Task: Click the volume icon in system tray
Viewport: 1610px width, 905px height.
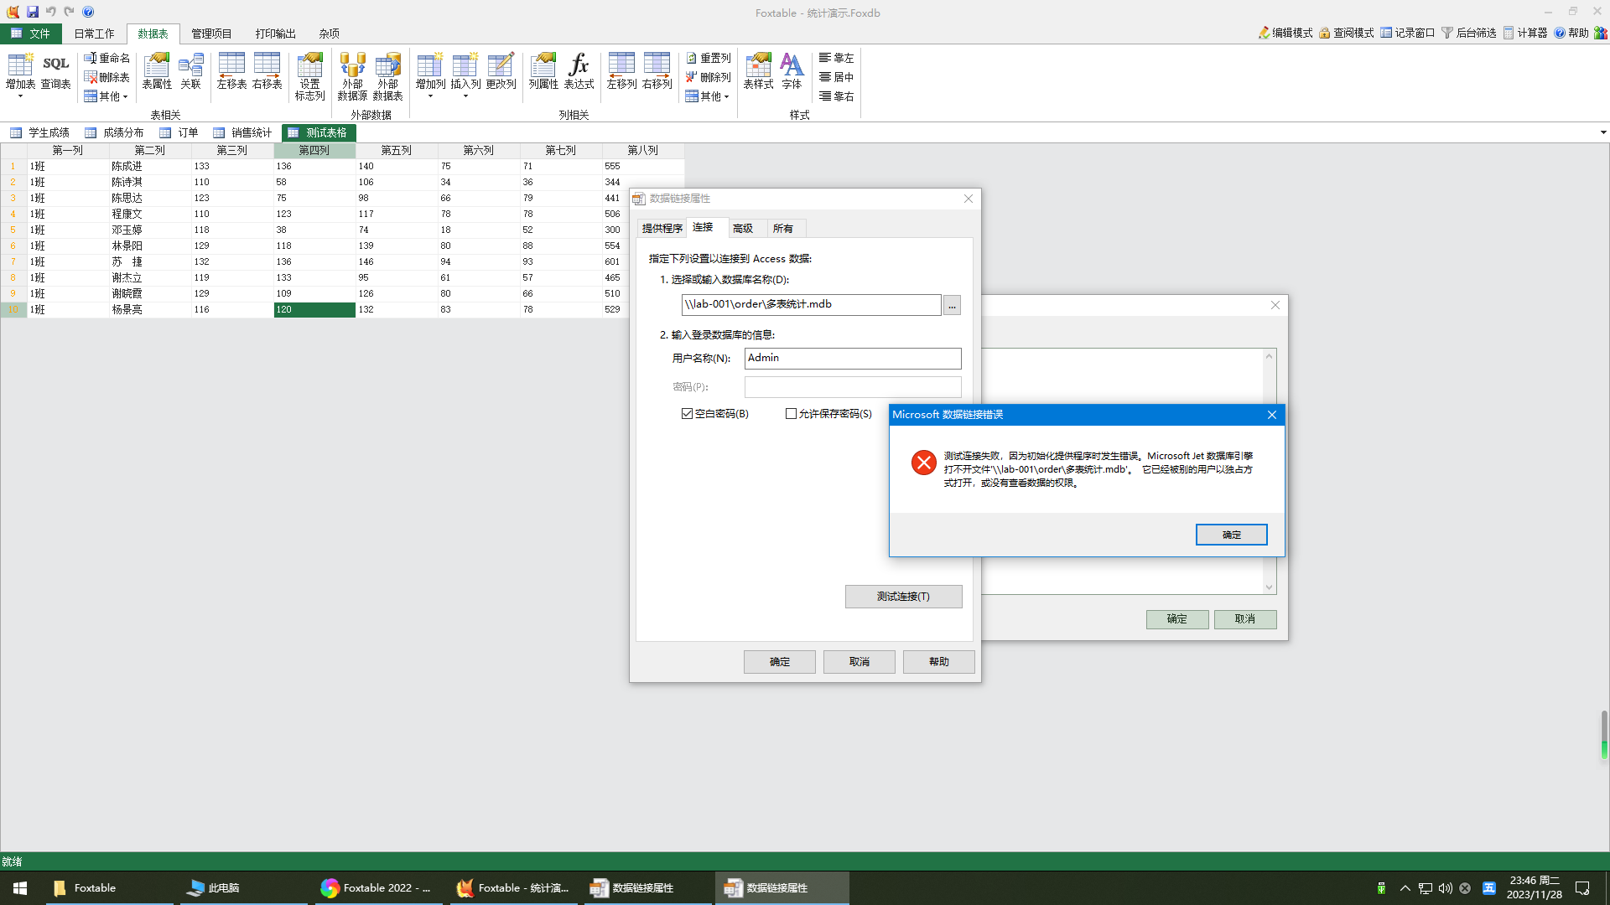Action: click(1445, 888)
